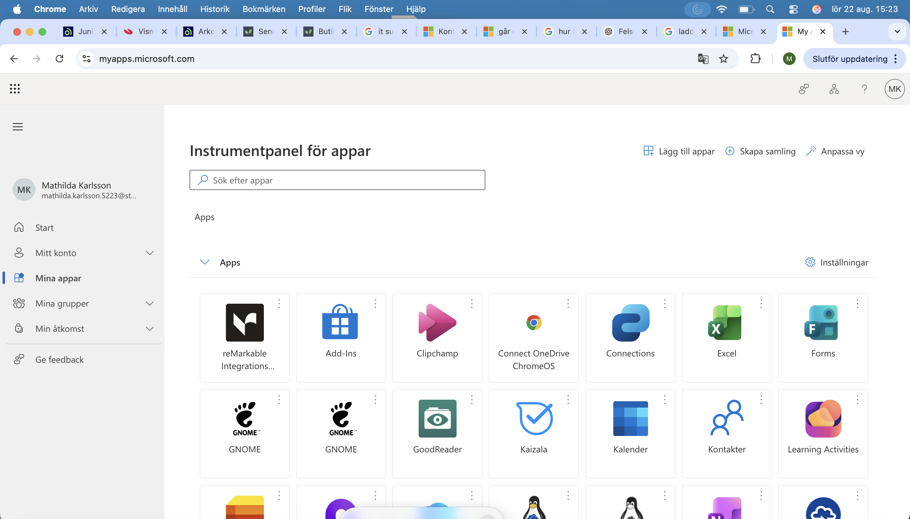This screenshot has height=519, width=910.
Task: Click Anpassa vy
Action: coord(835,151)
